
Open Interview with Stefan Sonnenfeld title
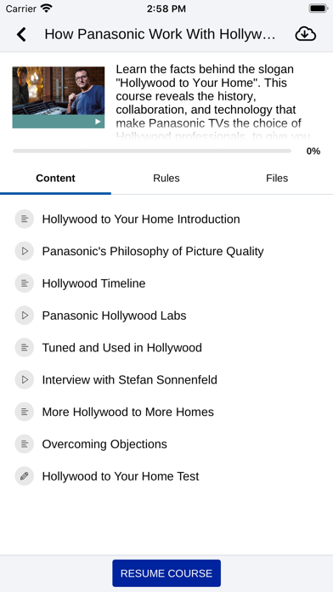coord(130,380)
